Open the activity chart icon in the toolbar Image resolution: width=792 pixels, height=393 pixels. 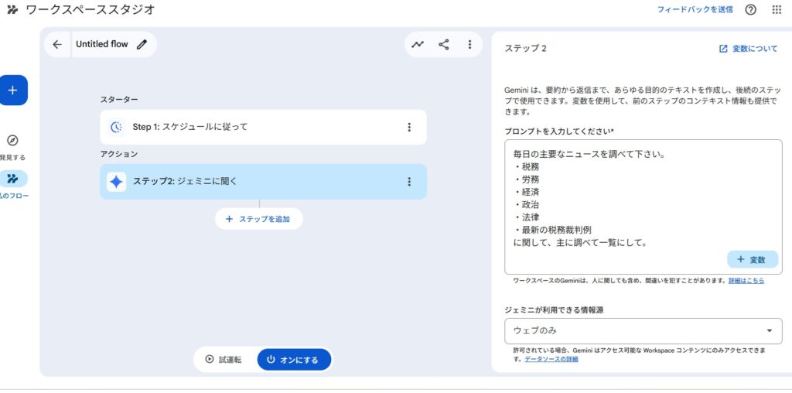(x=418, y=45)
